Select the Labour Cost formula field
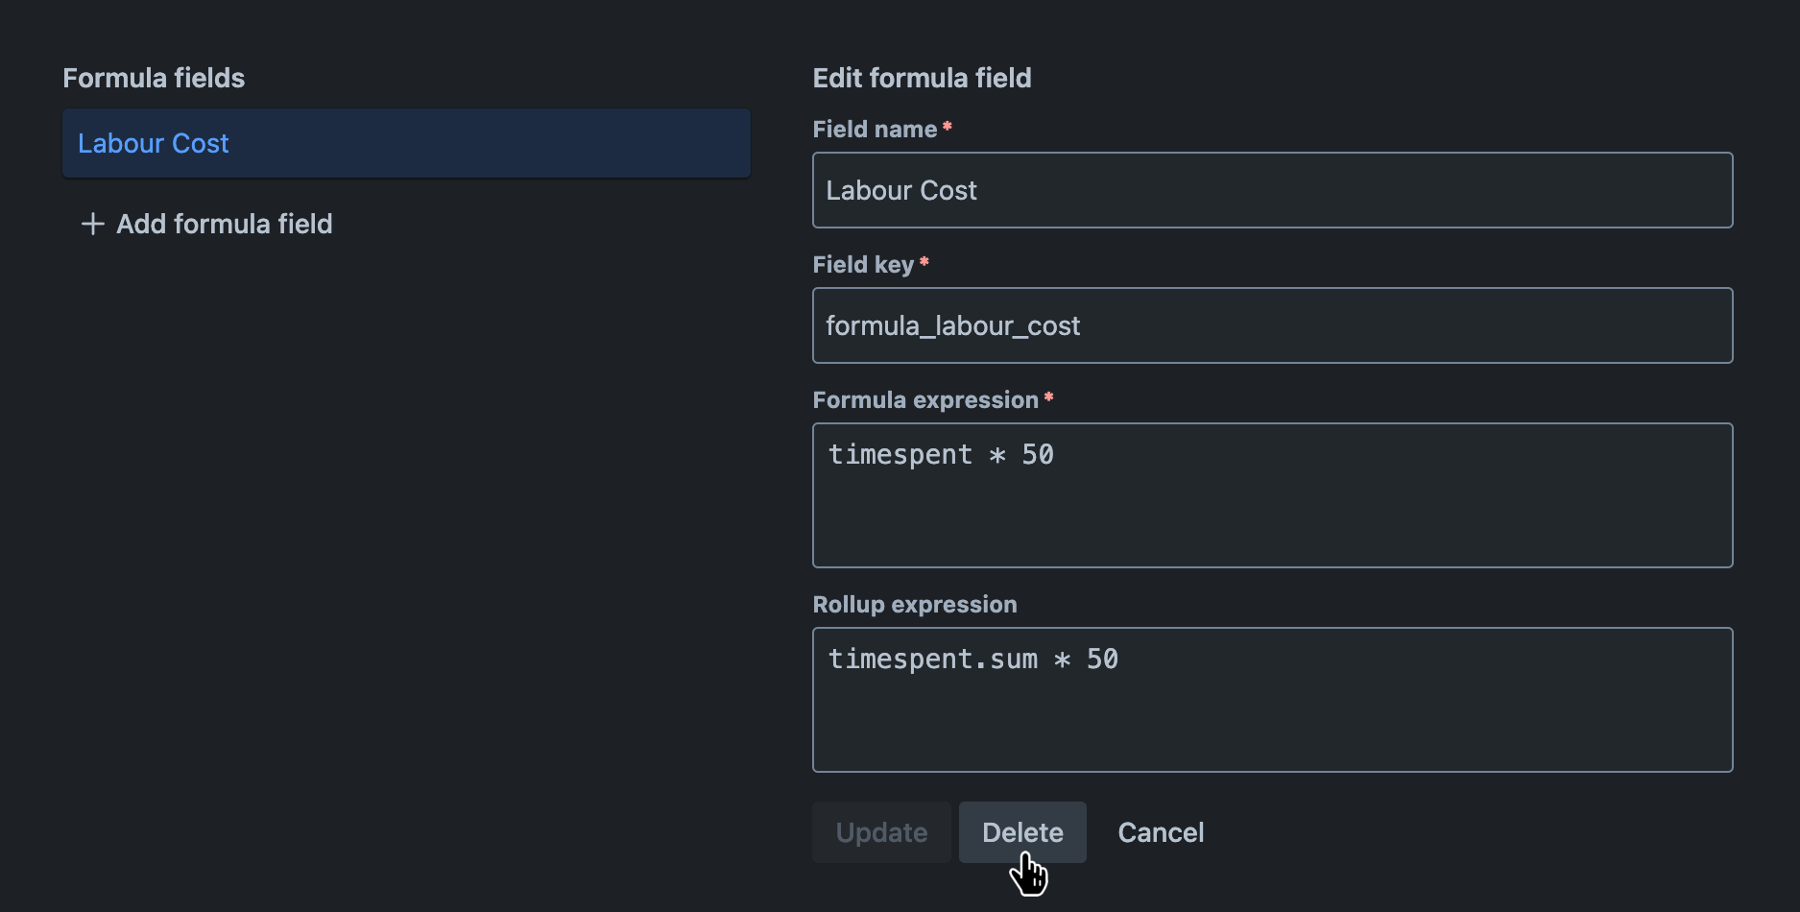This screenshot has height=912, width=1800. pos(153,143)
